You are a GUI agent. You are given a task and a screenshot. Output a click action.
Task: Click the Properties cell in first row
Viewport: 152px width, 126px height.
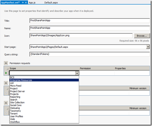click(132, 73)
